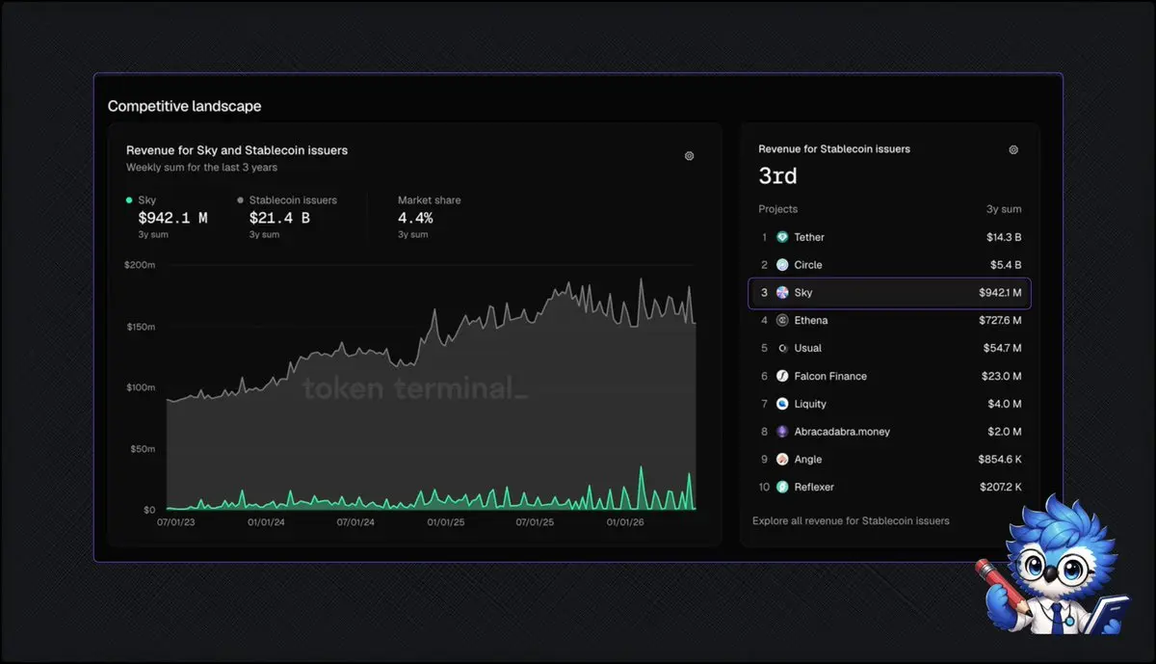The width and height of the screenshot is (1156, 664).
Task: Click the Angle project logo icon
Action: click(782, 460)
